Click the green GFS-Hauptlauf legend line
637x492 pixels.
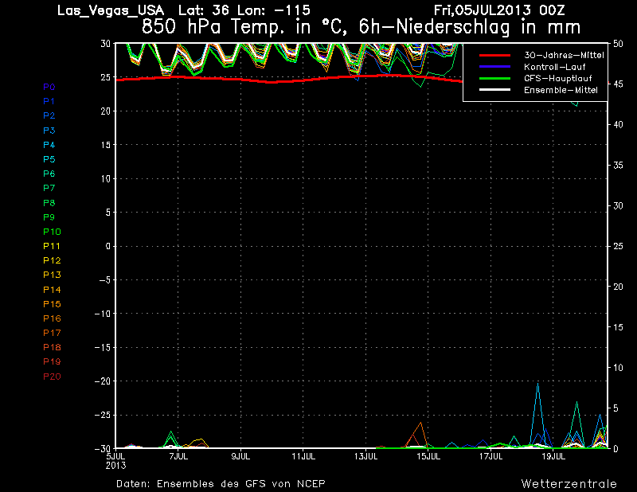click(494, 78)
